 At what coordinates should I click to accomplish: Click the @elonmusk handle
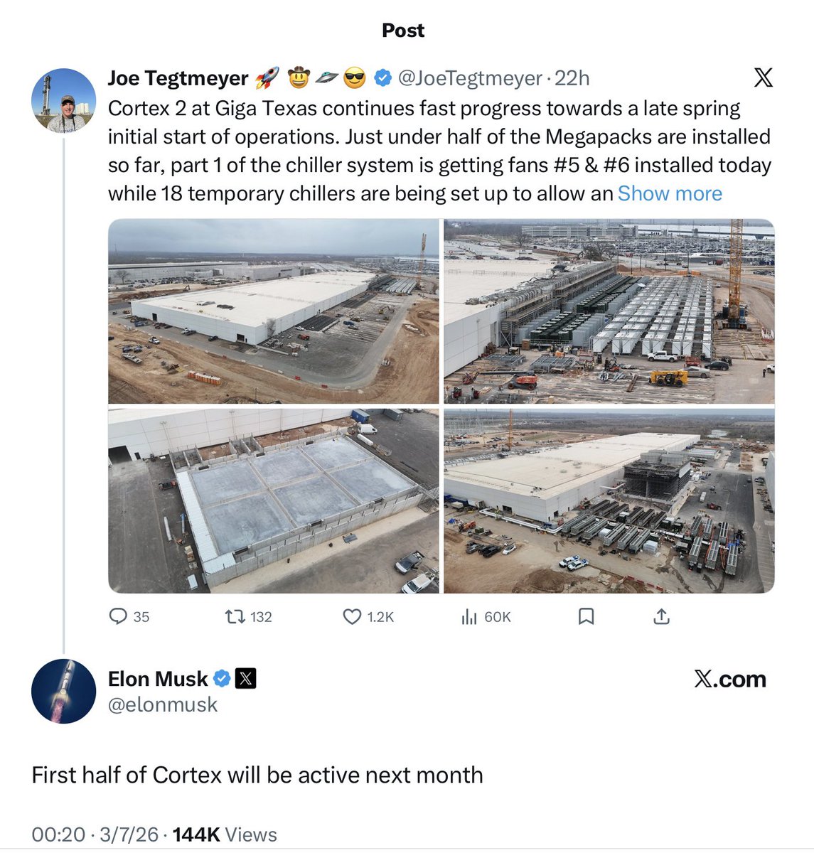pyautogui.click(x=164, y=704)
